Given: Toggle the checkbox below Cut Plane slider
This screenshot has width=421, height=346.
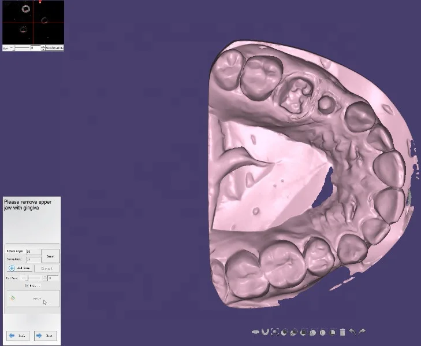Looking at the screenshot, I should [x=27, y=286].
